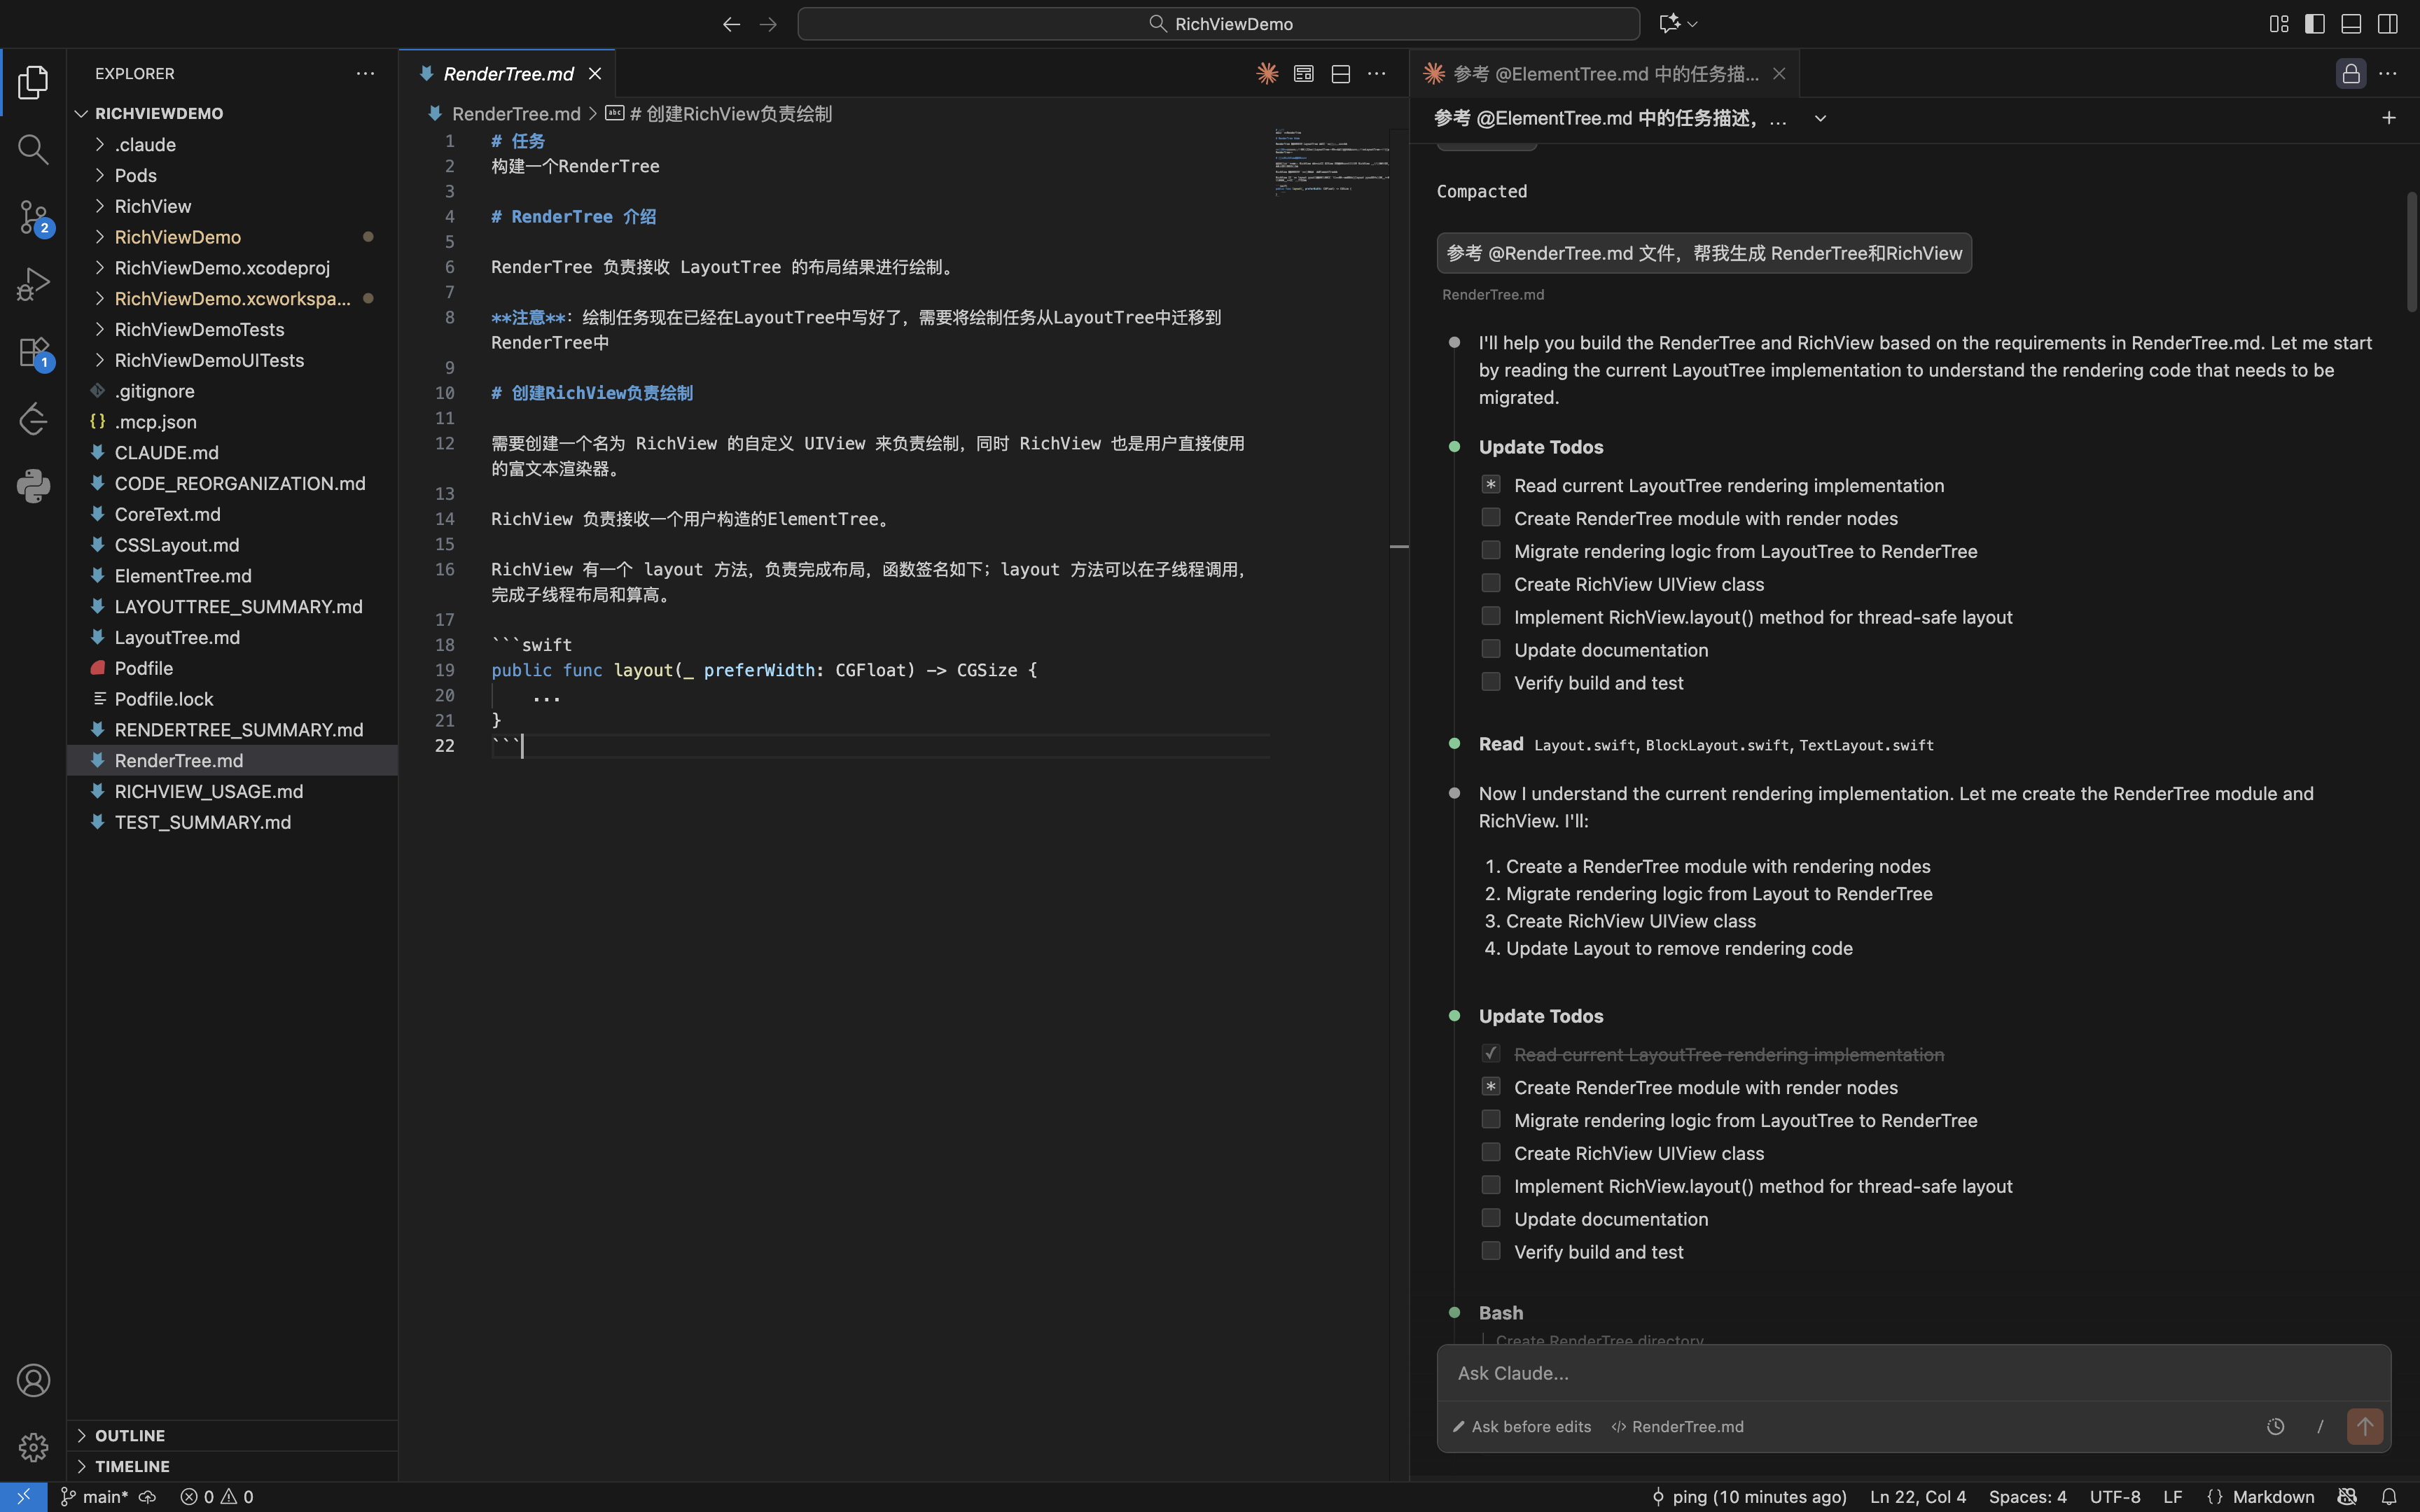2420x1512 pixels.
Task: Open the Search view in activity bar
Action: (33, 150)
